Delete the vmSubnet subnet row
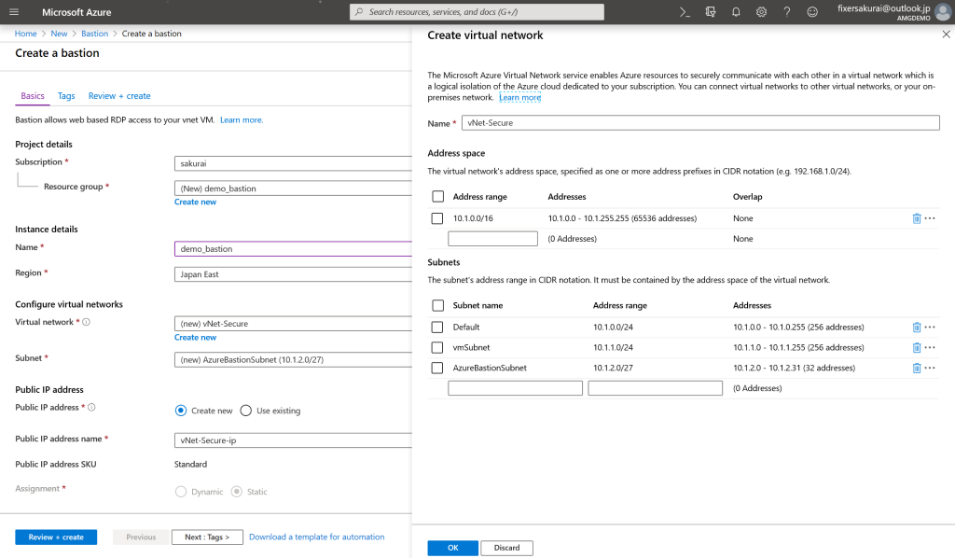 tap(916, 347)
